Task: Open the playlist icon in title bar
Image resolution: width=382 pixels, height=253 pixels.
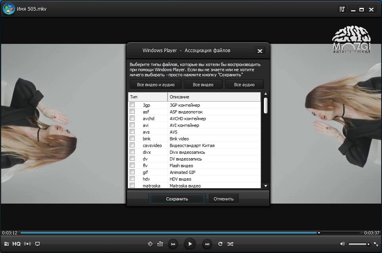Action: [342, 9]
